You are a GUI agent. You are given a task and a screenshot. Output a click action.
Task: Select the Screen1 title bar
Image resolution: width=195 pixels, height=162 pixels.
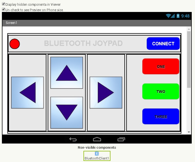coord(97,23)
